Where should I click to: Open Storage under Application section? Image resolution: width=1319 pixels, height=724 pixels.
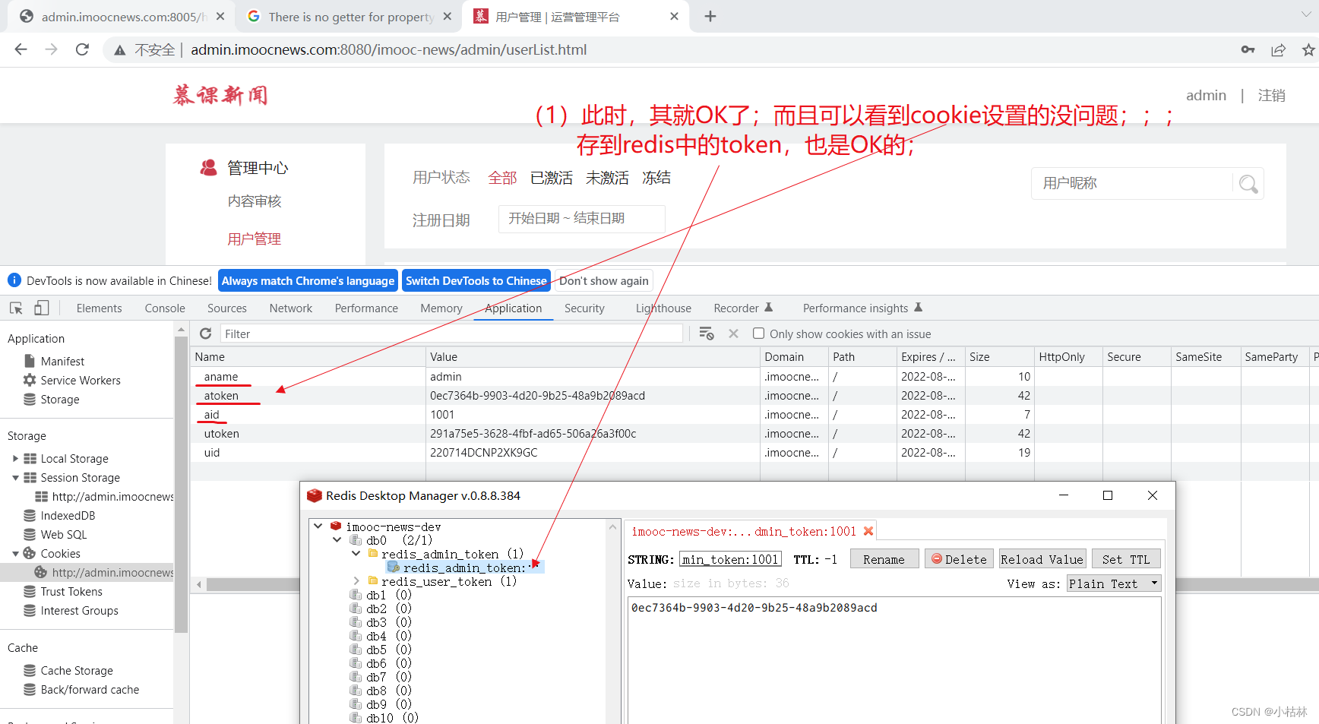[x=60, y=400]
